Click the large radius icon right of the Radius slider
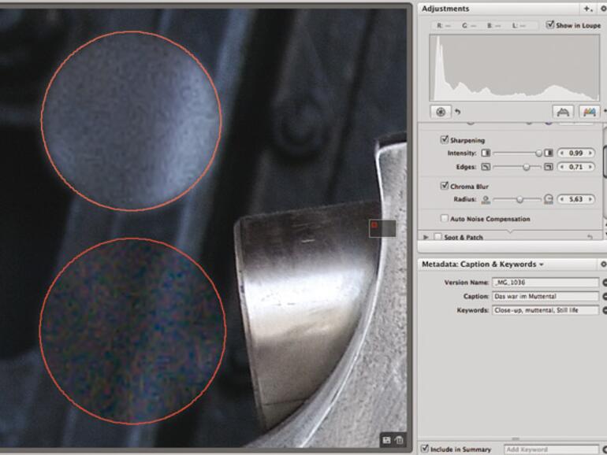Image resolution: width=607 pixels, height=455 pixels. (548, 199)
